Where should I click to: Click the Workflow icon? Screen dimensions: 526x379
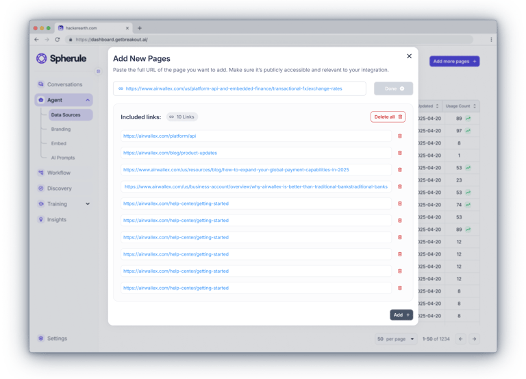(x=41, y=173)
